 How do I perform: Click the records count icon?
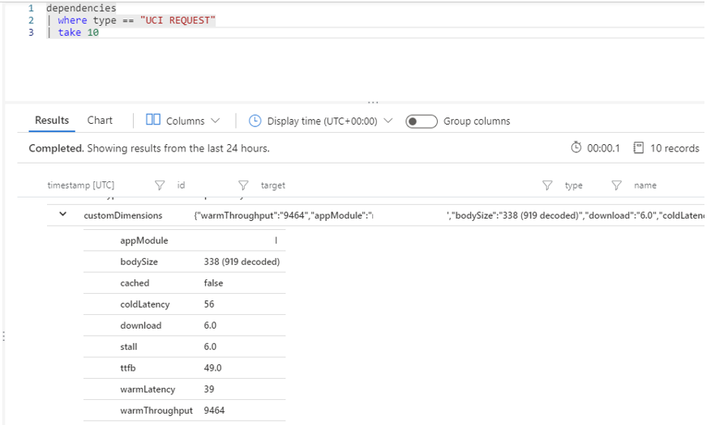point(639,147)
